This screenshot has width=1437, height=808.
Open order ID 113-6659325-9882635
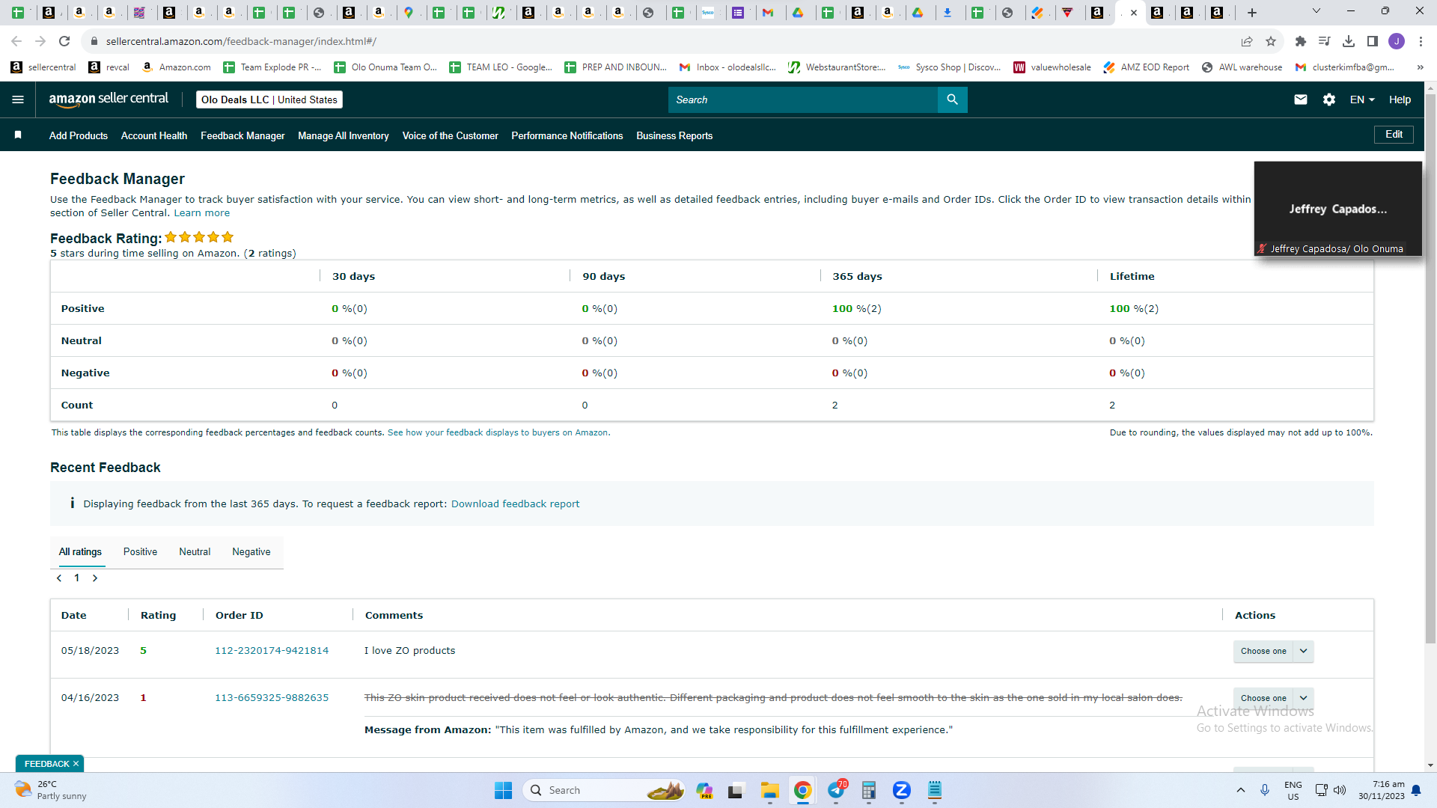pos(272,698)
